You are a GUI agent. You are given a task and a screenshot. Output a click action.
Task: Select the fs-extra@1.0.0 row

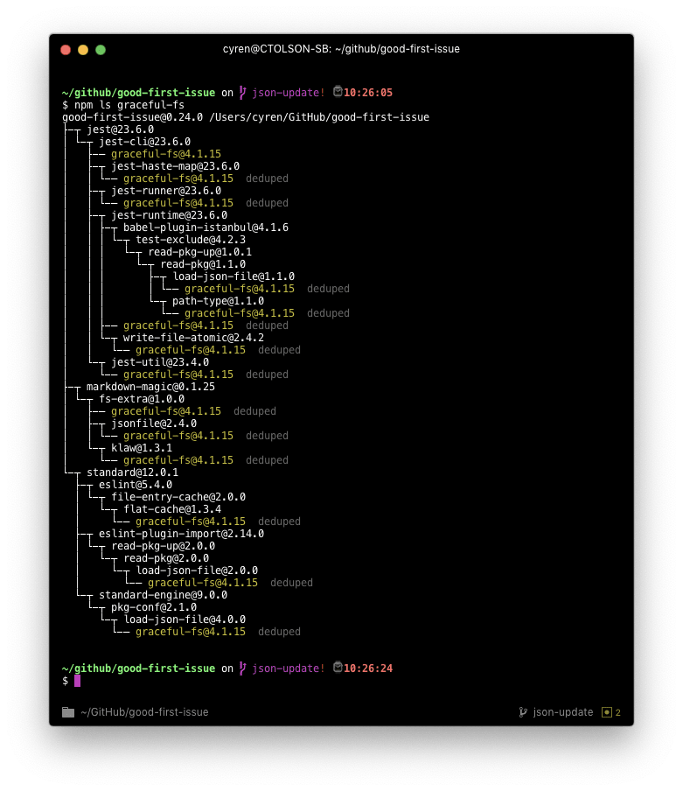pos(142,399)
